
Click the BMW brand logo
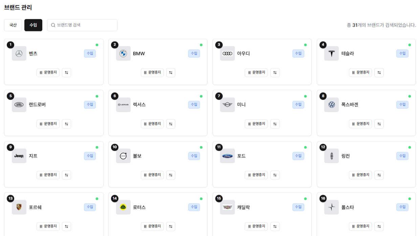click(123, 53)
